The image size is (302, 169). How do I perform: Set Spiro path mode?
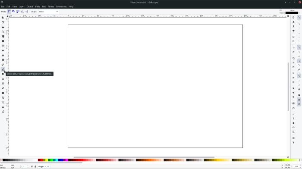pos(13,12)
